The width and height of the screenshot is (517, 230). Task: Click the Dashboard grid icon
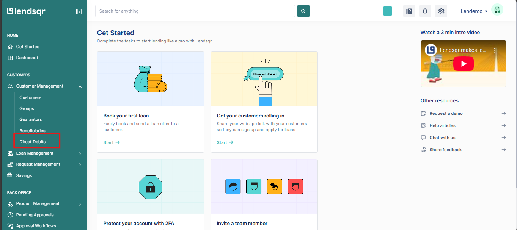click(x=10, y=58)
